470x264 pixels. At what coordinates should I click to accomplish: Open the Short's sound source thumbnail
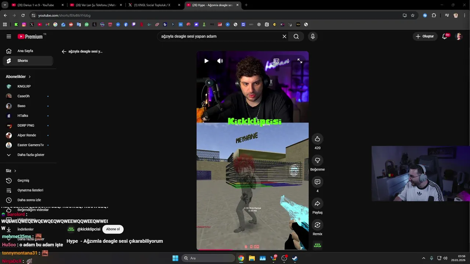(318, 245)
